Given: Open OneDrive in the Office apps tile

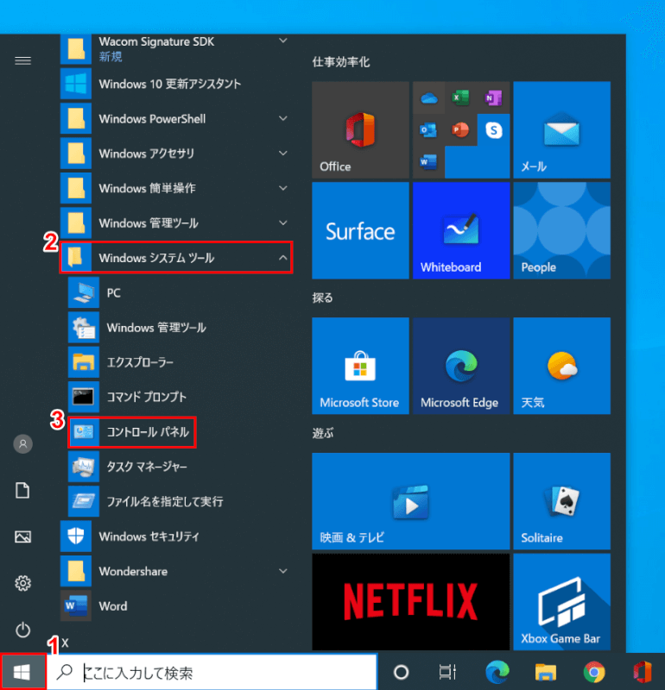Looking at the screenshot, I should (428, 97).
